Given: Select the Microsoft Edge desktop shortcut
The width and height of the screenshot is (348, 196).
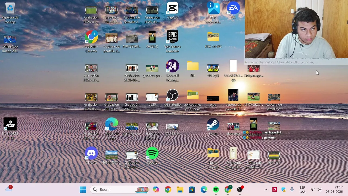Looking at the screenshot, I should pos(111,129).
